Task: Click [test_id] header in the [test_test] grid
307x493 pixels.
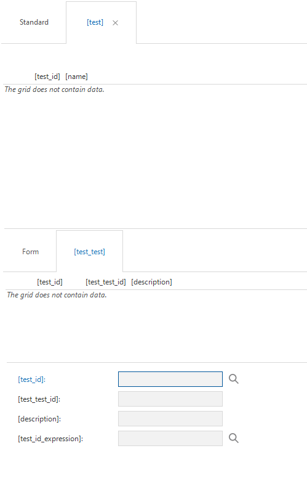Action: [x=50, y=282]
